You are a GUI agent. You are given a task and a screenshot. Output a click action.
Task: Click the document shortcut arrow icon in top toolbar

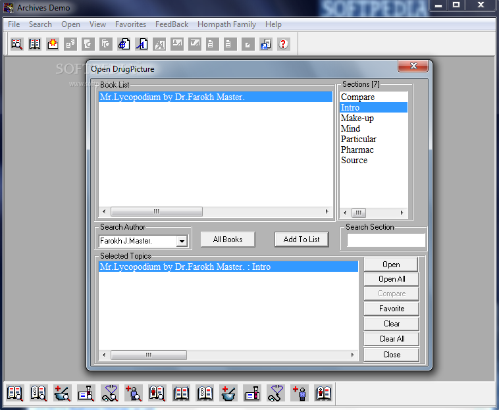coord(266,44)
